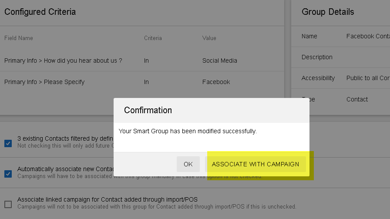Click the Social Media value
Viewport: 390px width, 219px height.
[x=220, y=61]
